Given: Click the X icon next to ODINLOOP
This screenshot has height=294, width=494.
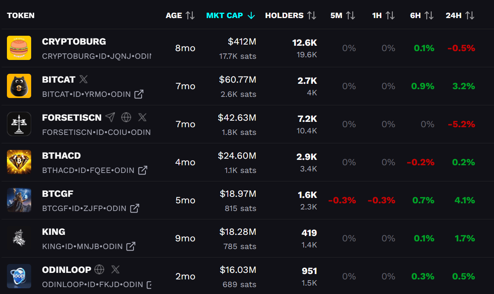Looking at the screenshot, I should click(x=115, y=269).
